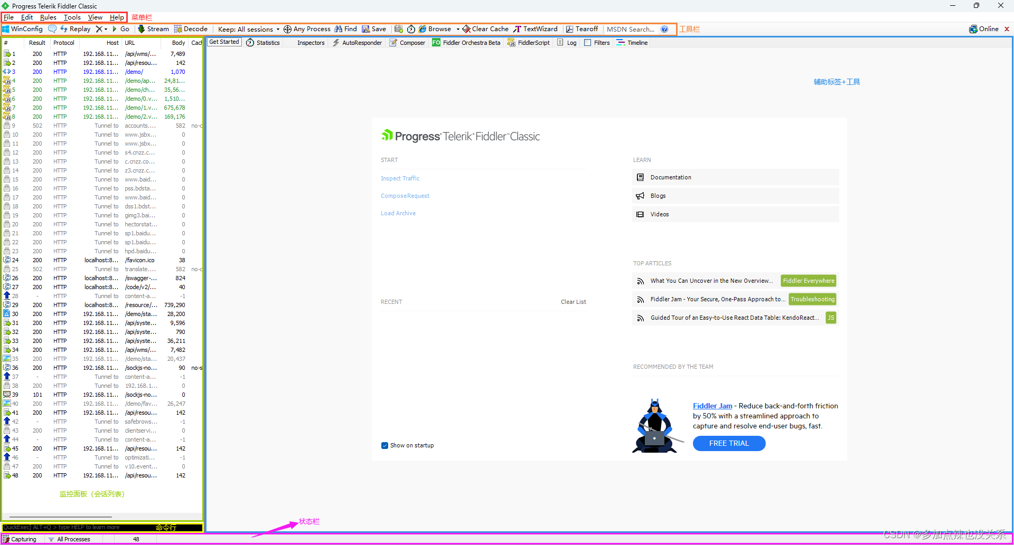Click the Go resume button
The image size is (1014, 545).
pos(120,29)
